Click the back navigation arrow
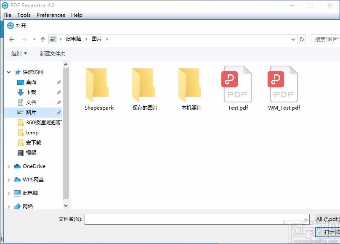340x244 pixels. click(x=12, y=39)
